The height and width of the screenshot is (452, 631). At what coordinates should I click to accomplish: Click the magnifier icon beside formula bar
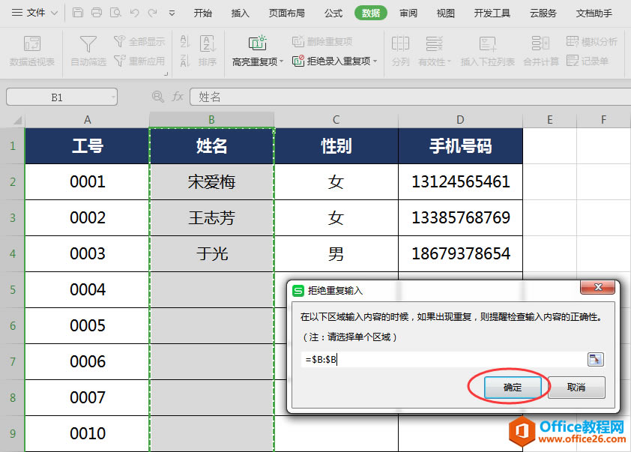tap(156, 96)
